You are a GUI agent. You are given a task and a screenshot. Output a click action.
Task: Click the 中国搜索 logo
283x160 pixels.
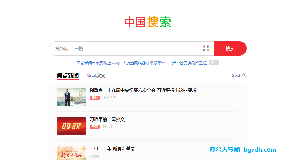tap(148, 22)
